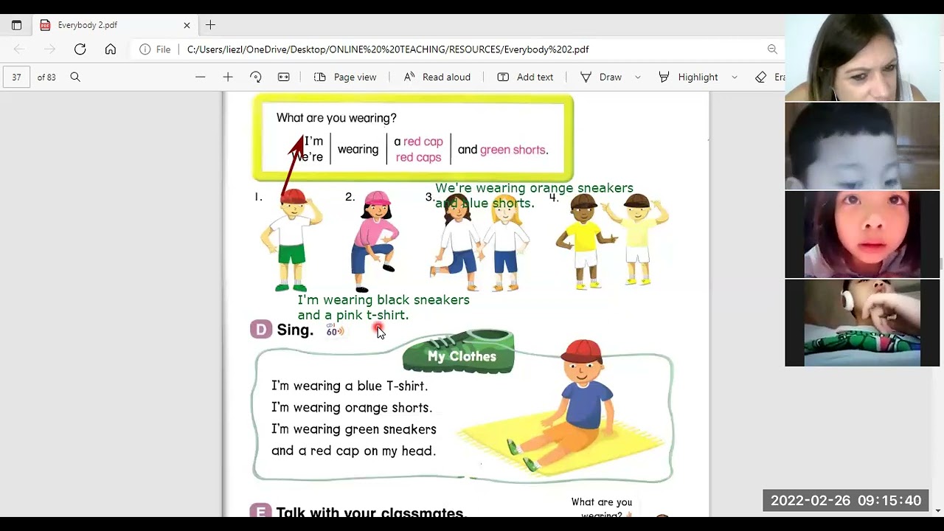944x531 pixels.
Task: Rotate the PDF page
Action: (x=256, y=77)
